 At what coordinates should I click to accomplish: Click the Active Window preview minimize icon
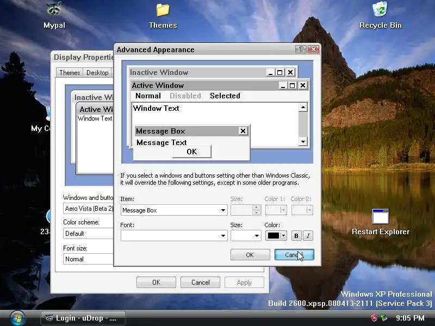pyautogui.click(x=283, y=85)
